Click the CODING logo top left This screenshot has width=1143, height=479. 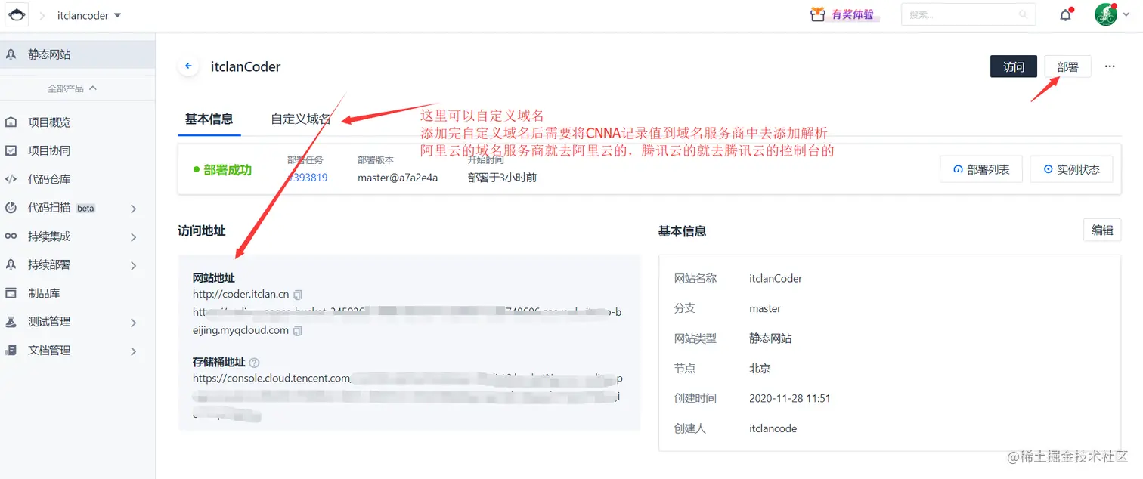click(17, 14)
